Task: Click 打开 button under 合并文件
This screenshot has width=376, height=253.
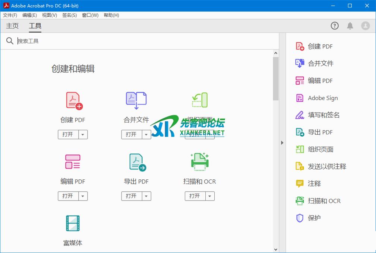Action: 132,135
